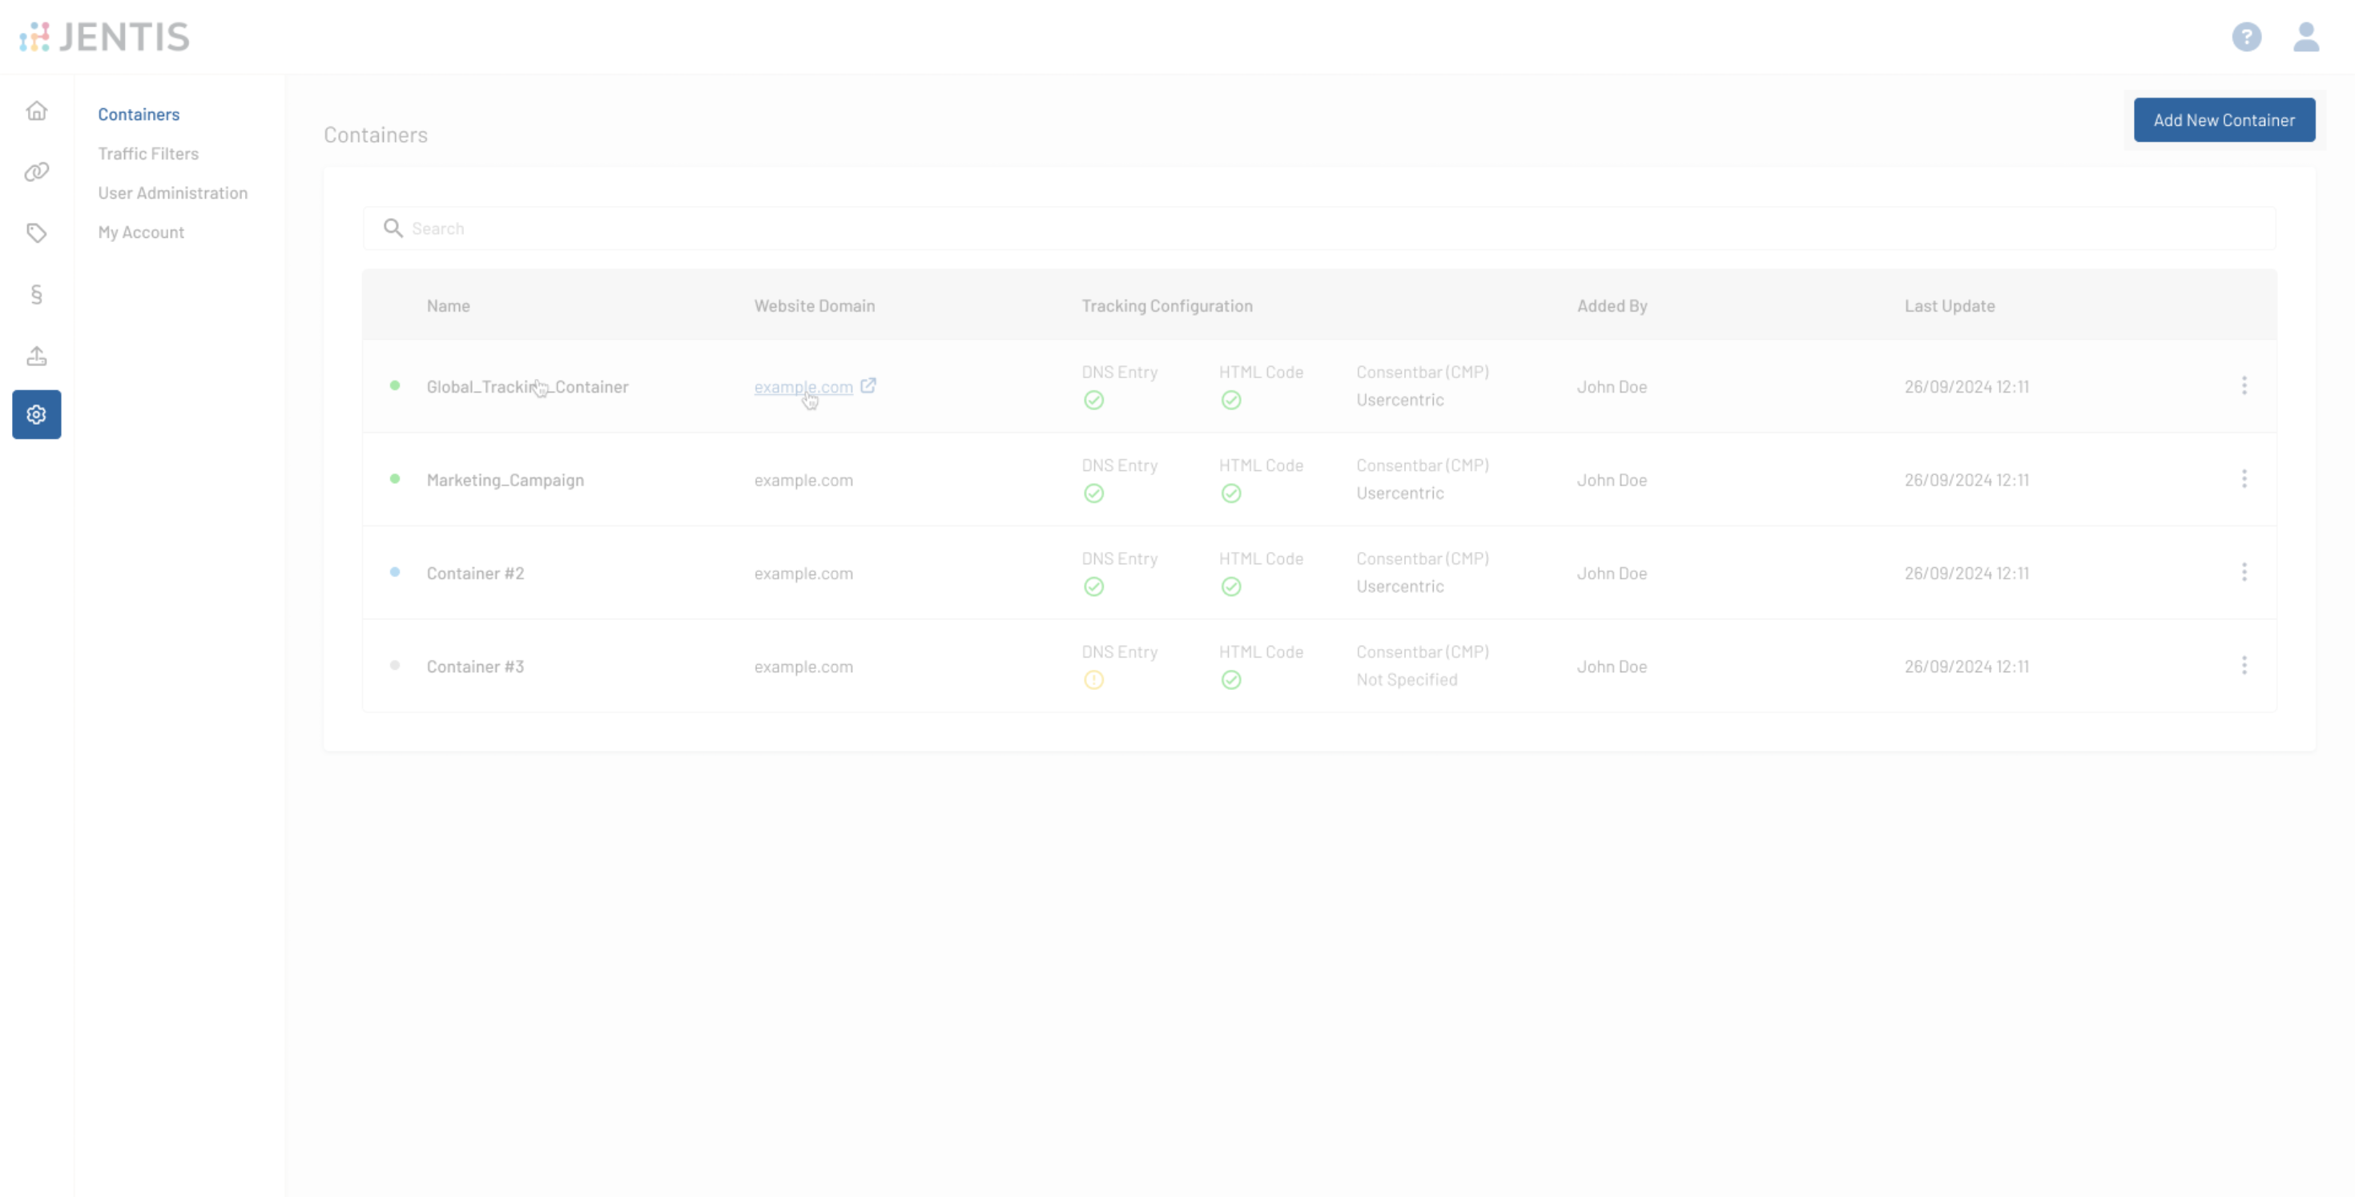Image resolution: width=2355 pixels, height=1197 pixels.
Task: Open three-dot menu for Container #3
Action: tap(2244, 666)
